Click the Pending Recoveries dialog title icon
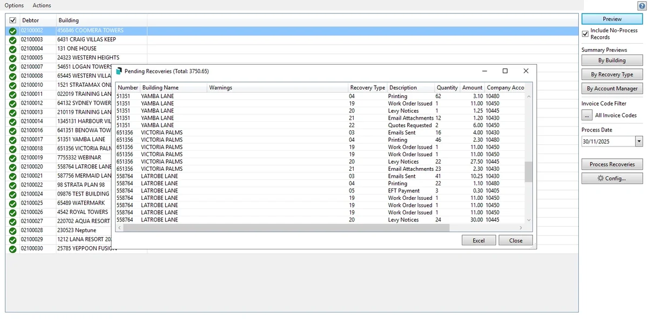Image resolution: width=648 pixels, height=327 pixels. tap(119, 71)
